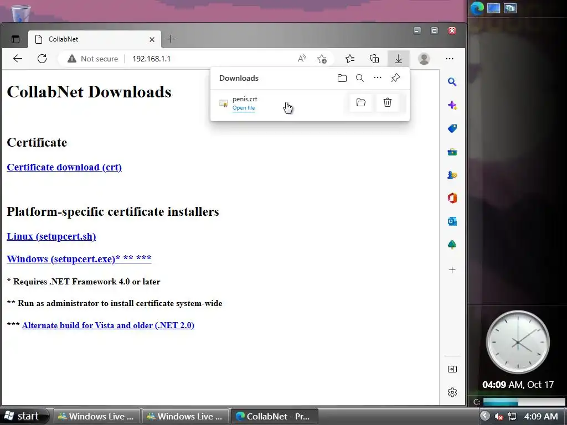Click the taskbar clock 4:09 AM
567x425 pixels.
541,416
